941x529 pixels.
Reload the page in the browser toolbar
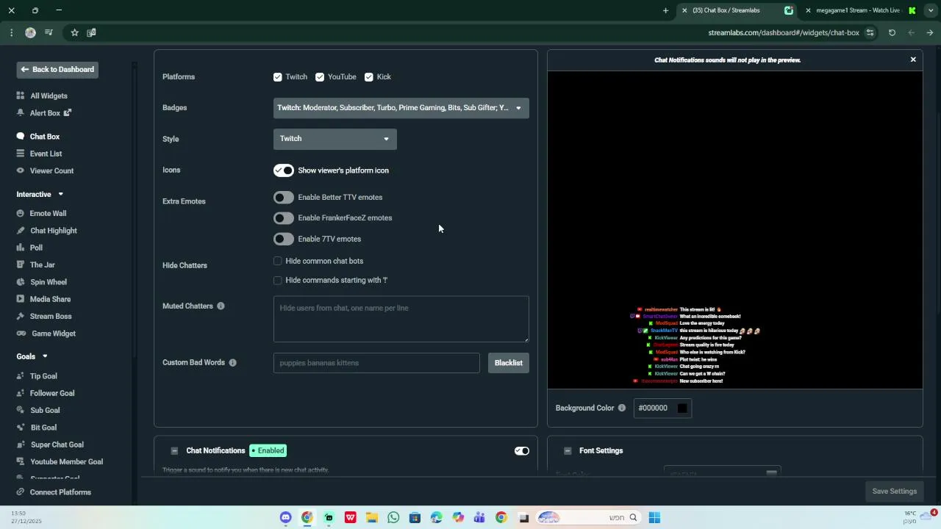tap(892, 32)
